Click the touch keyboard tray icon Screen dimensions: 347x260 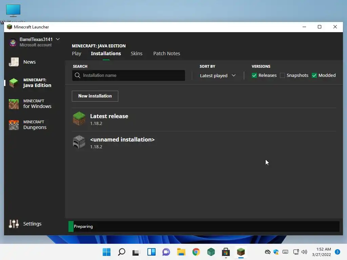[x=285, y=252]
